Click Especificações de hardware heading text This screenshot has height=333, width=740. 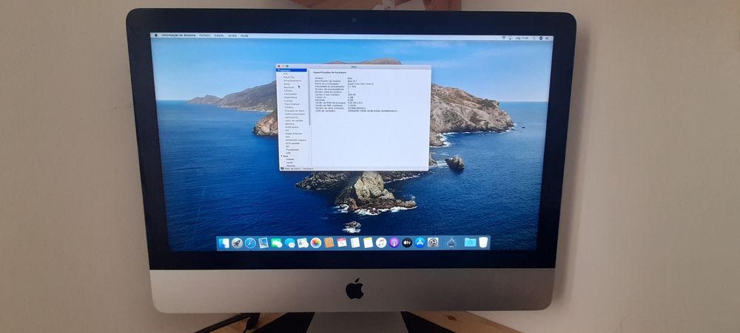click(x=330, y=72)
